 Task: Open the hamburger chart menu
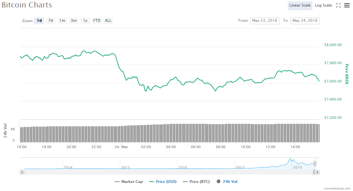(346, 5)
